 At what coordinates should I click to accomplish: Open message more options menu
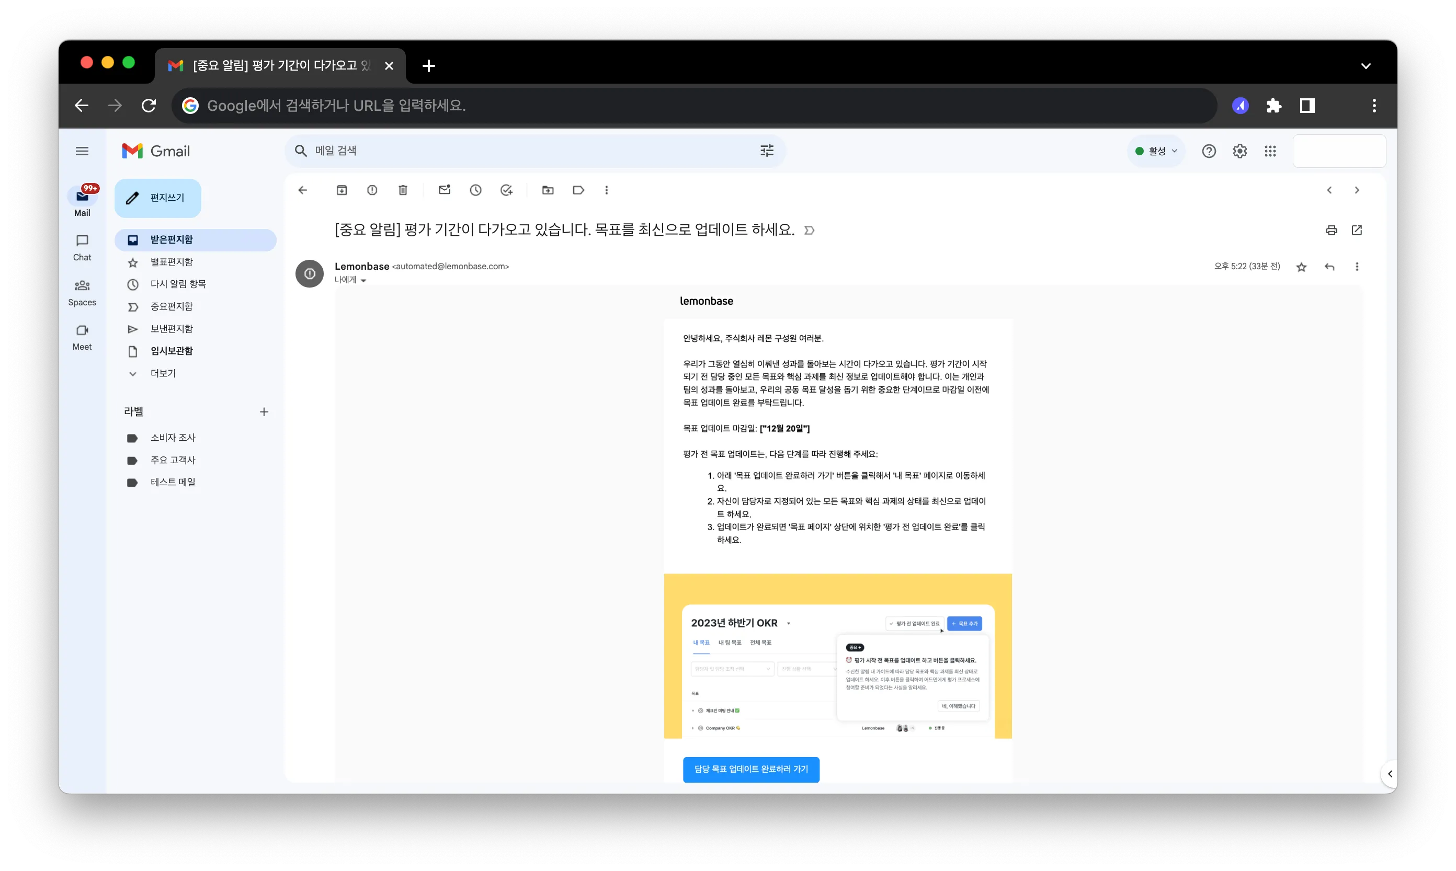(x=1357, y=267)
